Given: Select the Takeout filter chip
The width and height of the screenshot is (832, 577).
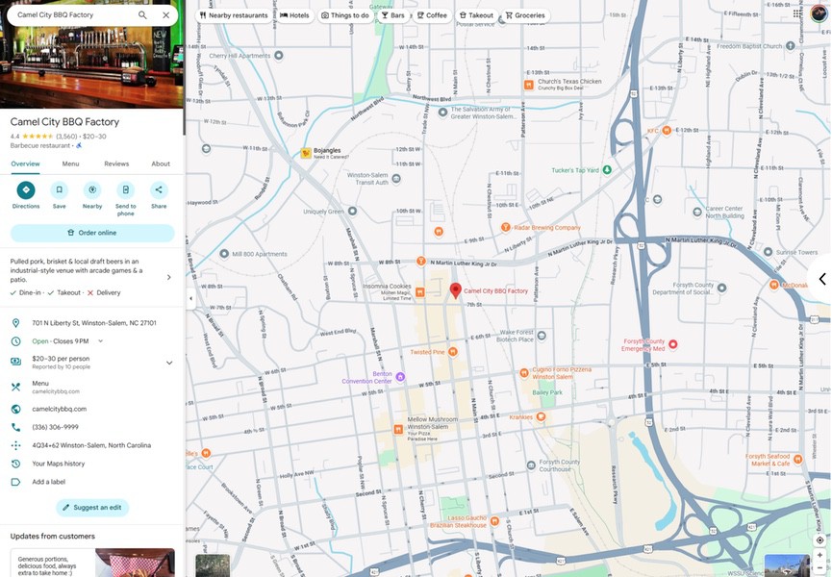Looking at the screenshot, I should click(x=476, y=15).
